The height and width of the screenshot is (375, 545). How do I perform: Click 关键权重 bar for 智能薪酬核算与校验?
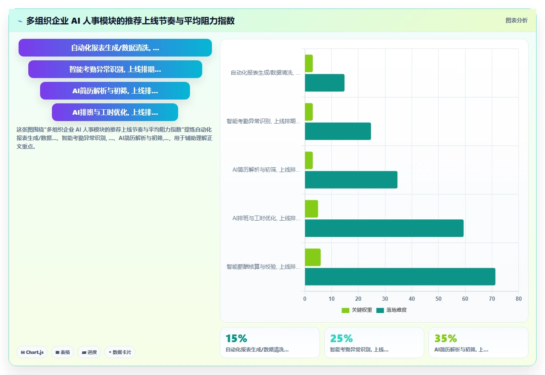(313, 257)
